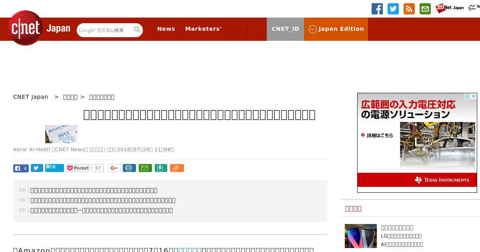Bookmark with the Hatena B! button

click(x=54, y=168)
